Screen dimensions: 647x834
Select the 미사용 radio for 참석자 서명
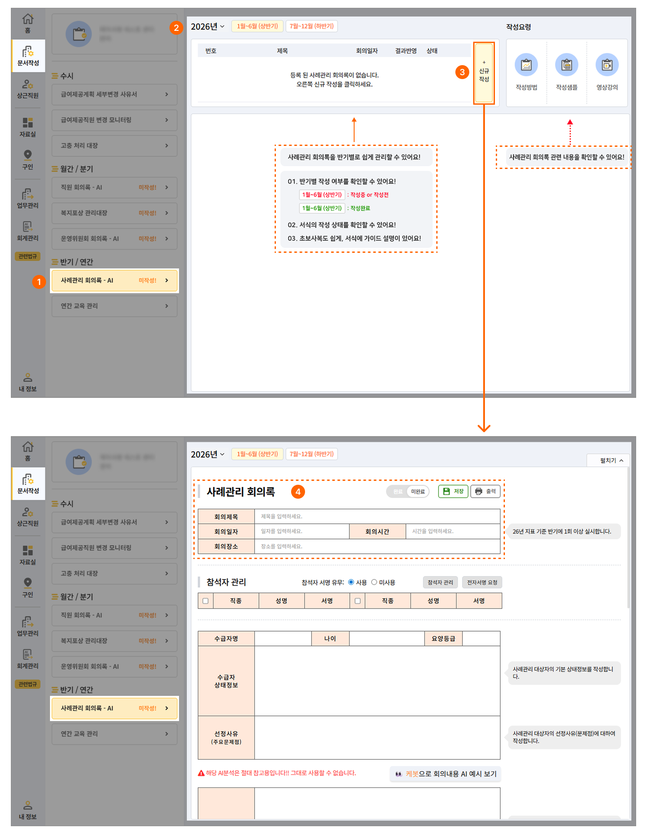374,582
